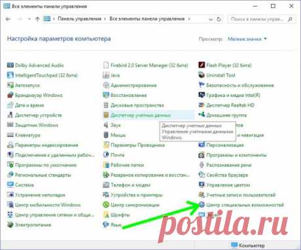Open Графика и медиа Intel(R) icon
This screenshot has height=250, width=301.
[202, 95]
